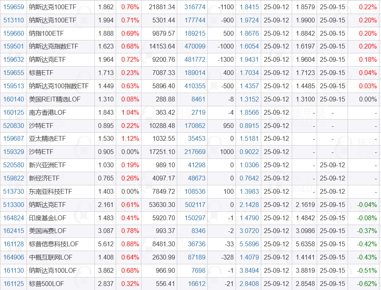Open fund code link 164906
Screen dimensions: 381x290
pyautogui.click(x=14, y=257)
